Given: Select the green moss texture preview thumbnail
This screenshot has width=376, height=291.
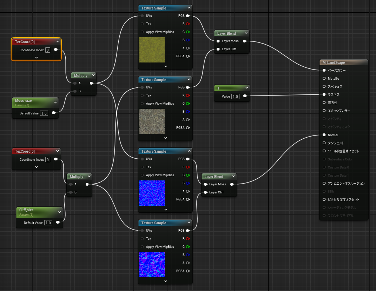Looking at the screenshot, I should (x=152, y=50).
